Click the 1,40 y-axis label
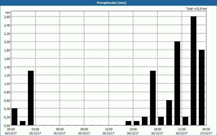 point(7,67)
